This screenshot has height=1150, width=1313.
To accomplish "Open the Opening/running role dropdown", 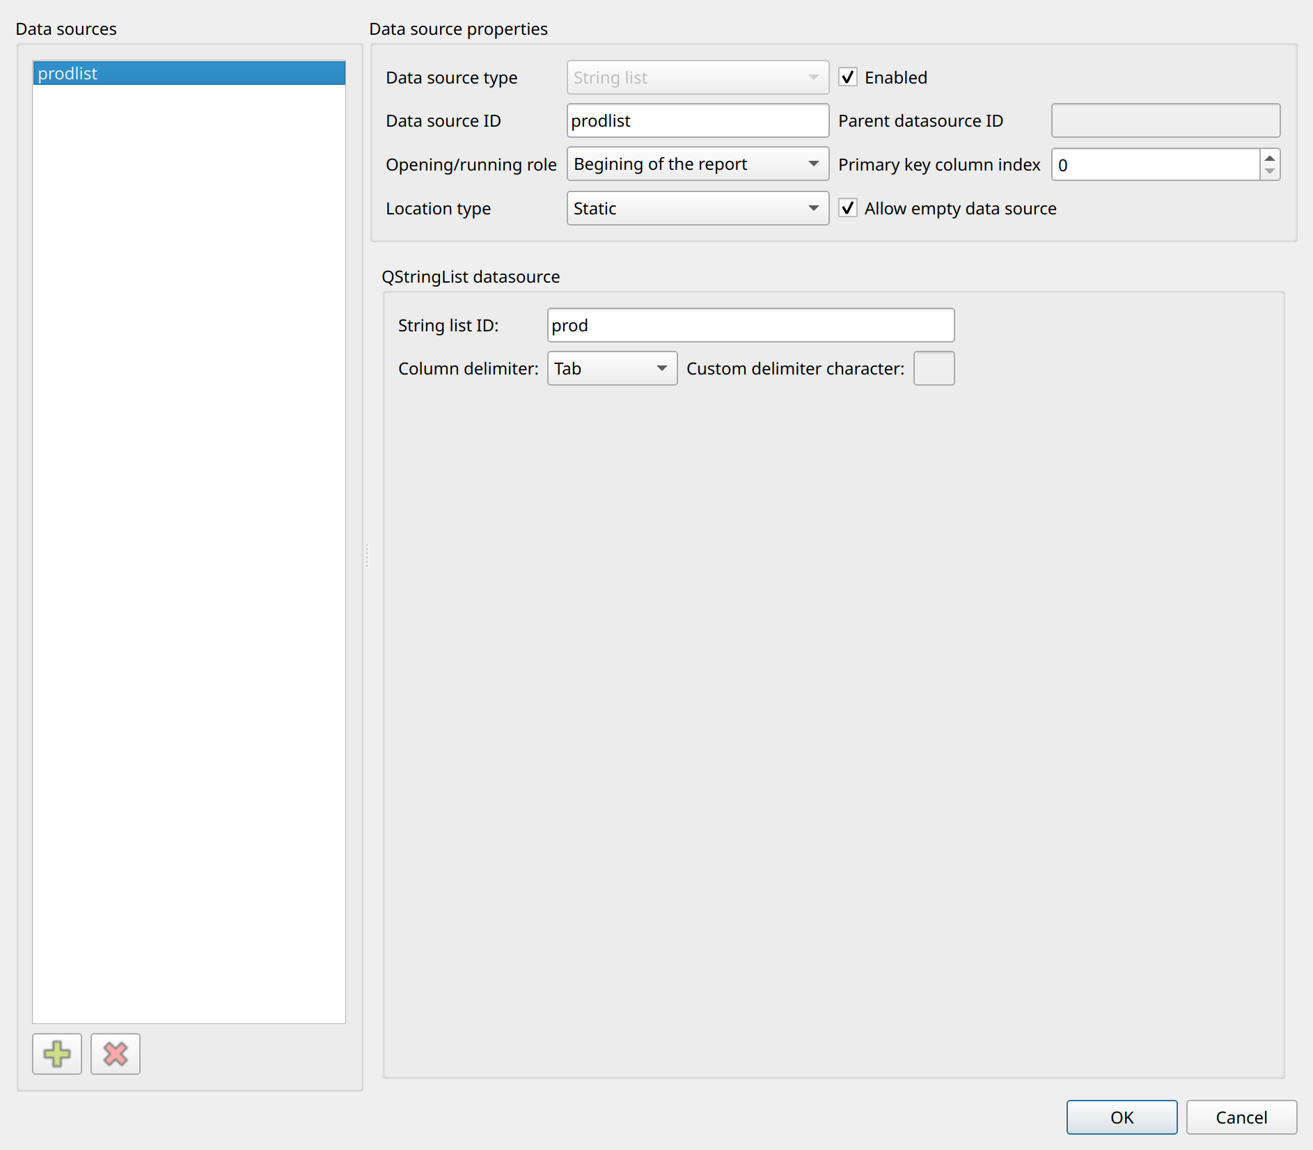I will coord(698,164).
